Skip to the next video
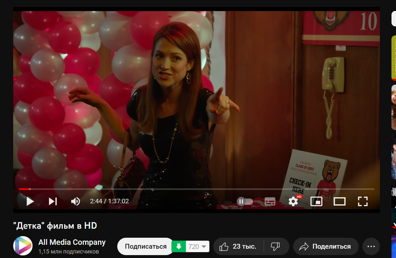This screenshot has height=258, width=396. tap(53, 201)
